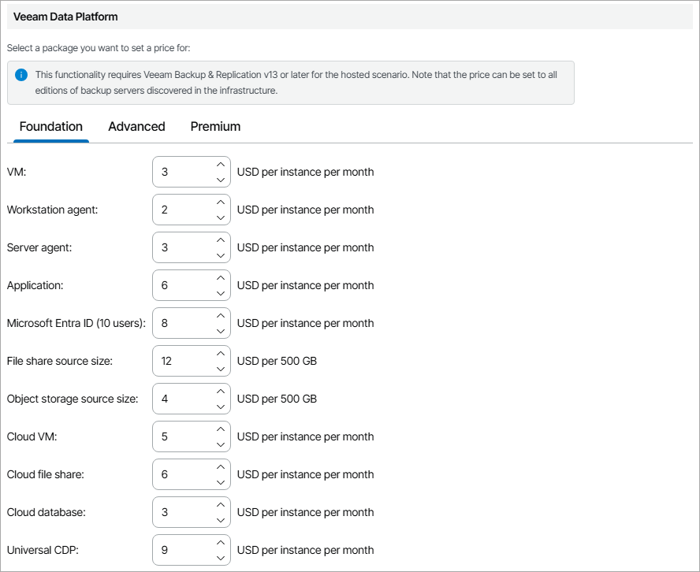Decrement the Server agent price

tap(221, 255)
